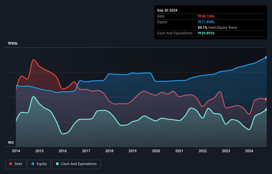This screenshot has width=272, height=174.
Task: Click the red Debt endpoint marker
Action: click(x=266, y=99)
